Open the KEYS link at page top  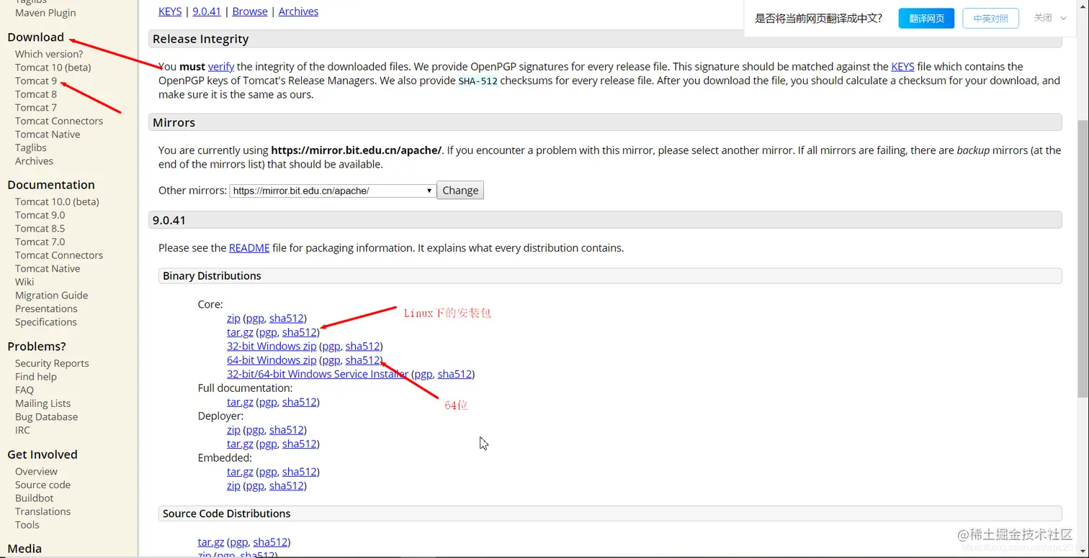point(170,12)
